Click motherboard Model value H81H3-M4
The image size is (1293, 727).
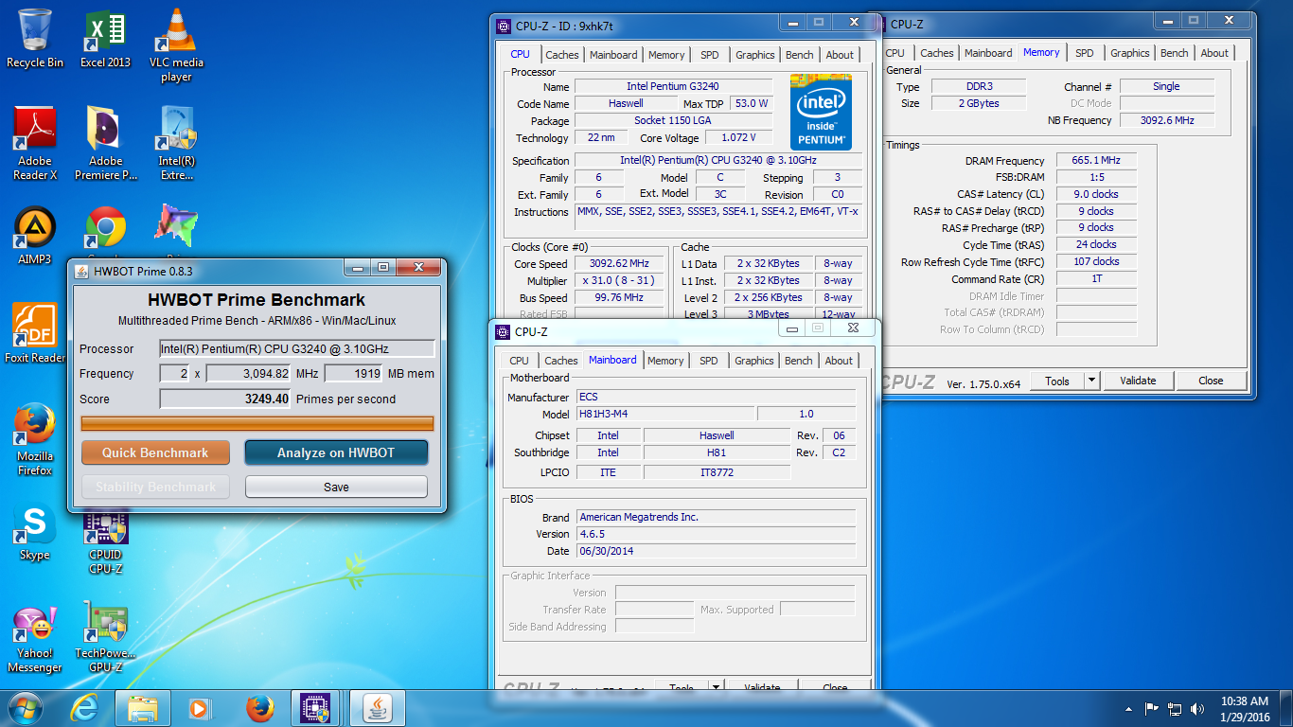pos(664,414)
